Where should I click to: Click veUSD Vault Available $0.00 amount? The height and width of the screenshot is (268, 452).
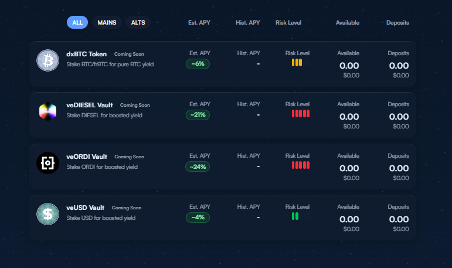(x=351, y=229)
